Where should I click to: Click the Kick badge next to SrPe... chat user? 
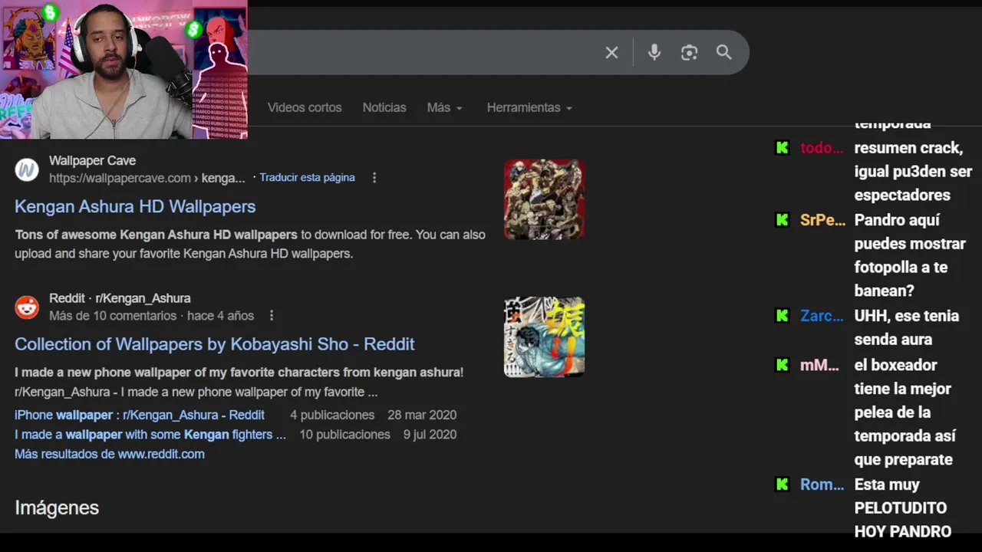[783, 220]
